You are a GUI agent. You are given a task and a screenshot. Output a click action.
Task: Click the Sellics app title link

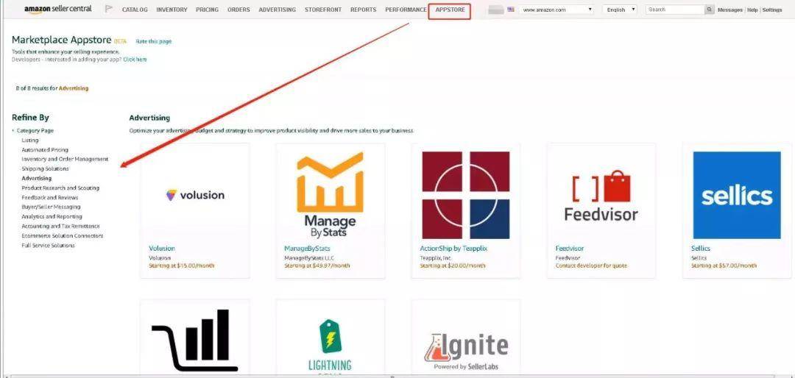click(x=701, y=249)
